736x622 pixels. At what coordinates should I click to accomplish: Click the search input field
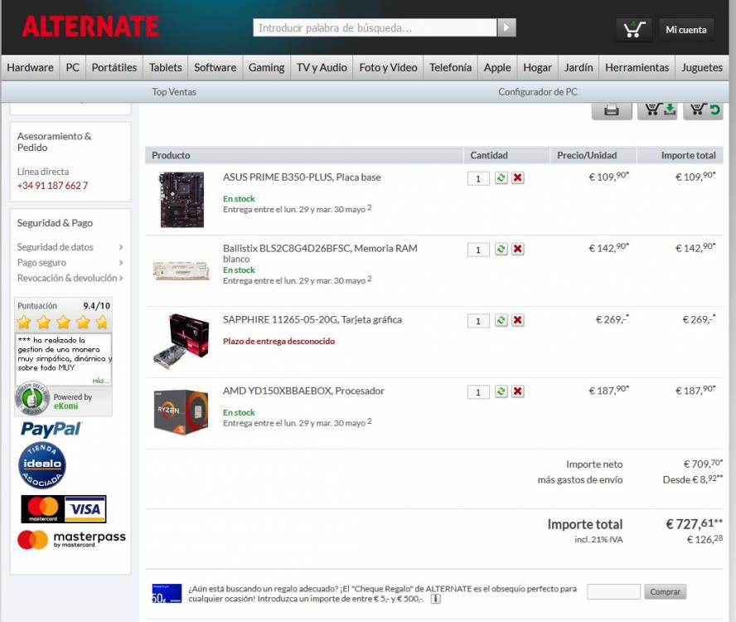(x=375, y=27)
